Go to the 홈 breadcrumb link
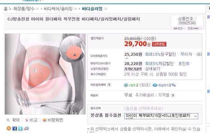The image size is (210, 133). point(6,9)
